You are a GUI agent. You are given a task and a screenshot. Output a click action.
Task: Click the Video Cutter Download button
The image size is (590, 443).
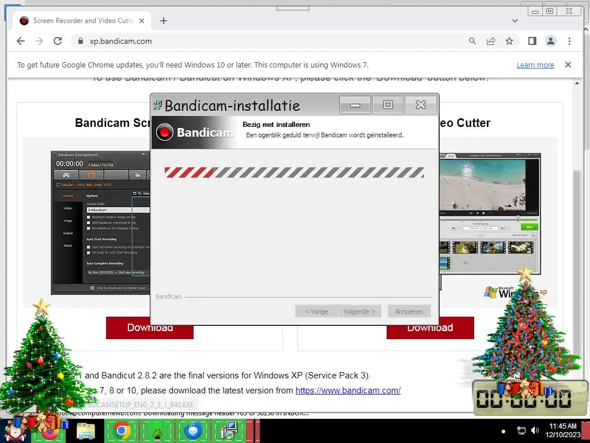430,328
